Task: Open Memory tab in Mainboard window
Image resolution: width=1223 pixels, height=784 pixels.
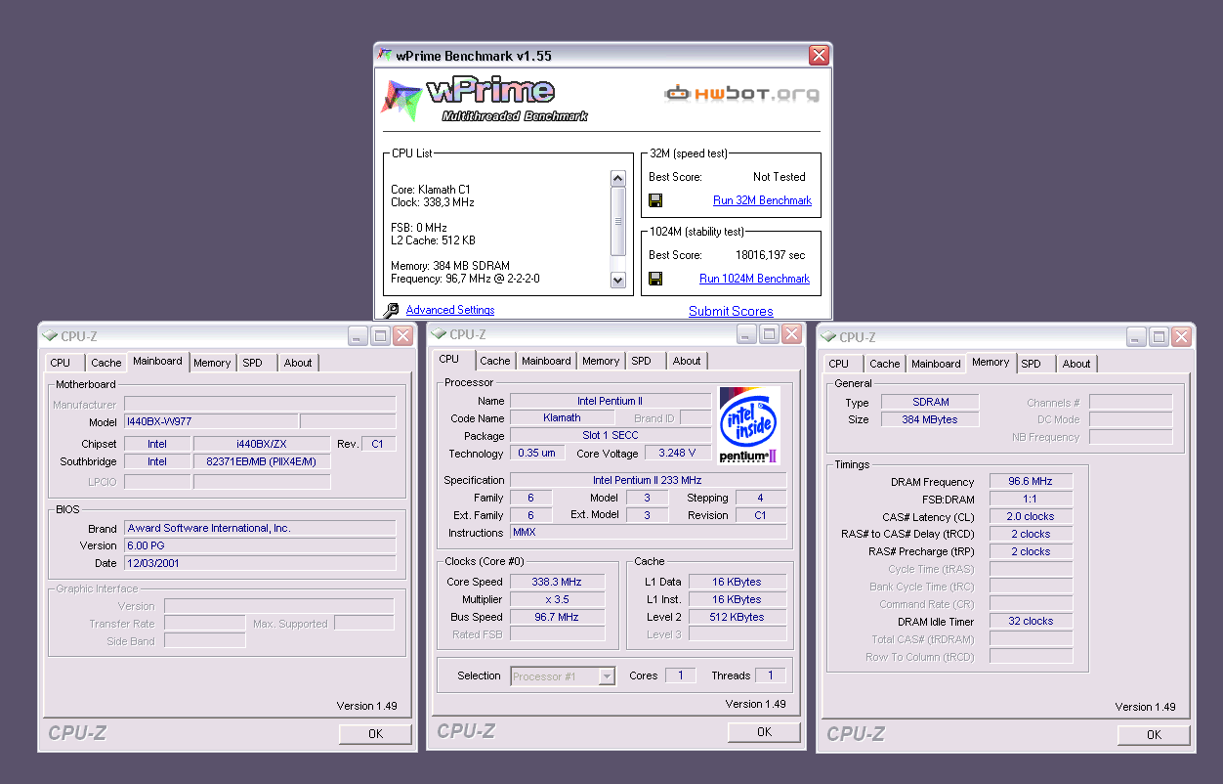Action: coord(212,363)
